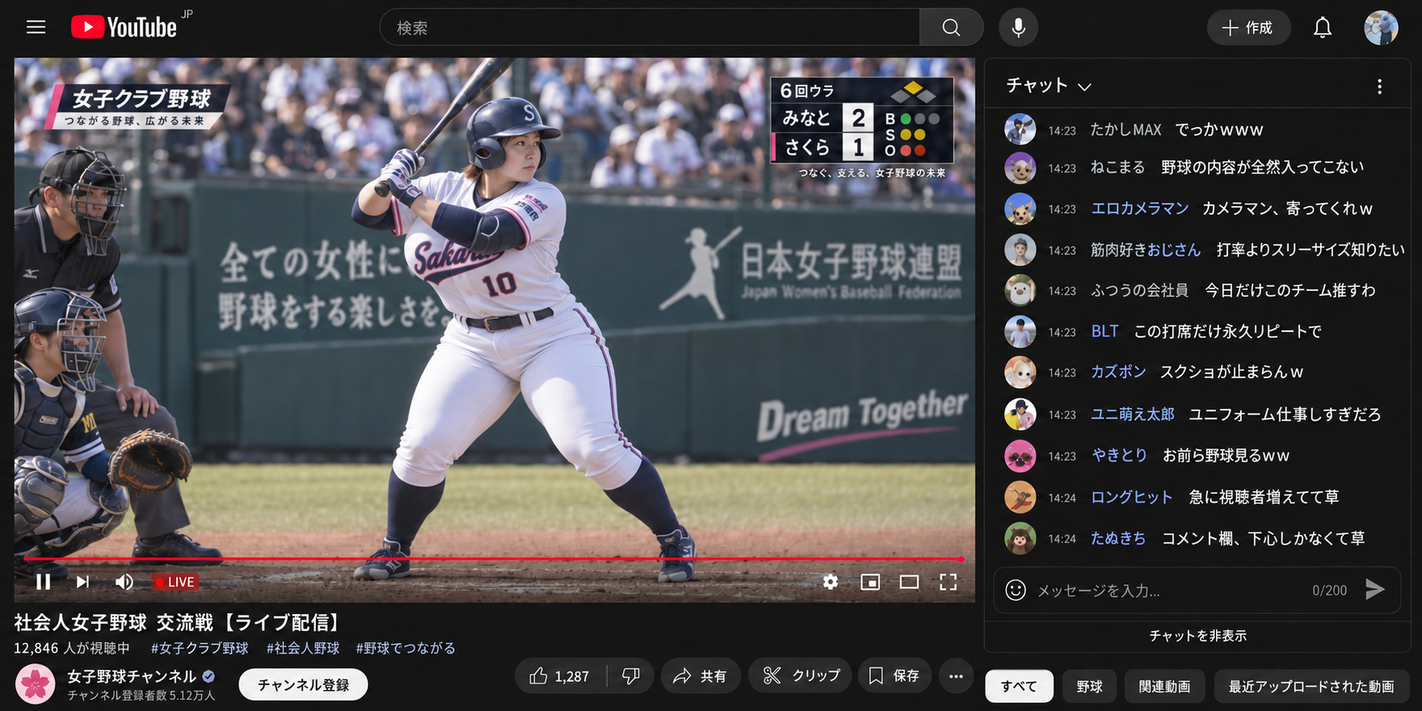Open chat options three-dot menu

(1379, 87)
